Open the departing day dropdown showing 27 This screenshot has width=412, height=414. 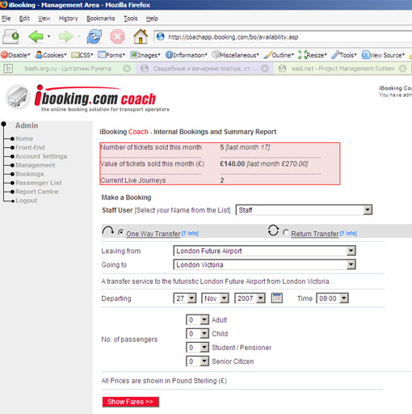[185, 298]
